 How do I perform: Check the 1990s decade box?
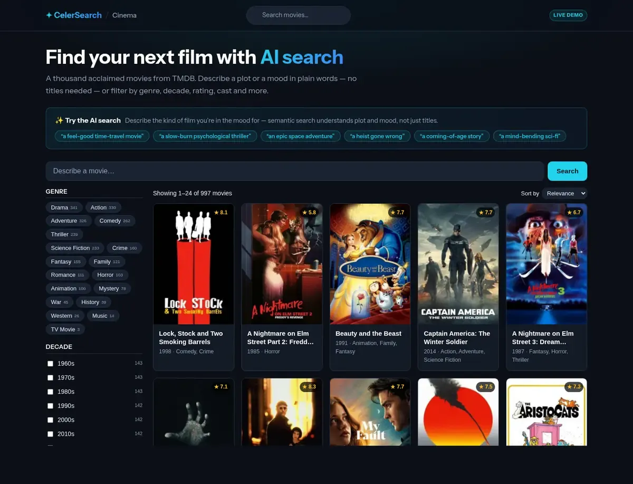point(50,406)
